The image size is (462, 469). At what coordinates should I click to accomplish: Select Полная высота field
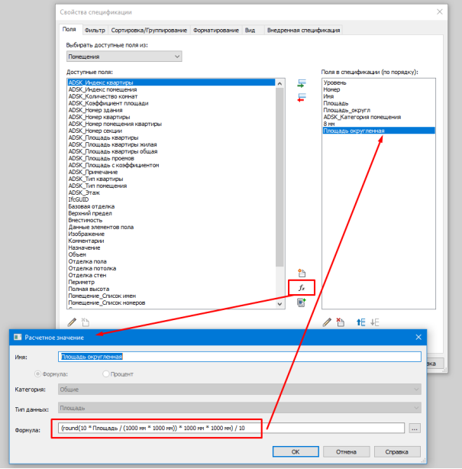(171, 289)
